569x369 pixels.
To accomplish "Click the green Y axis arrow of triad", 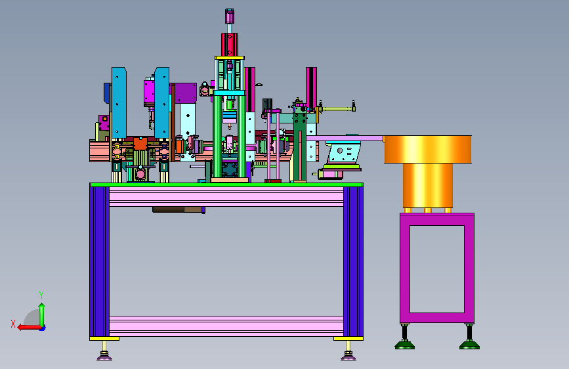I will point(42,315).
